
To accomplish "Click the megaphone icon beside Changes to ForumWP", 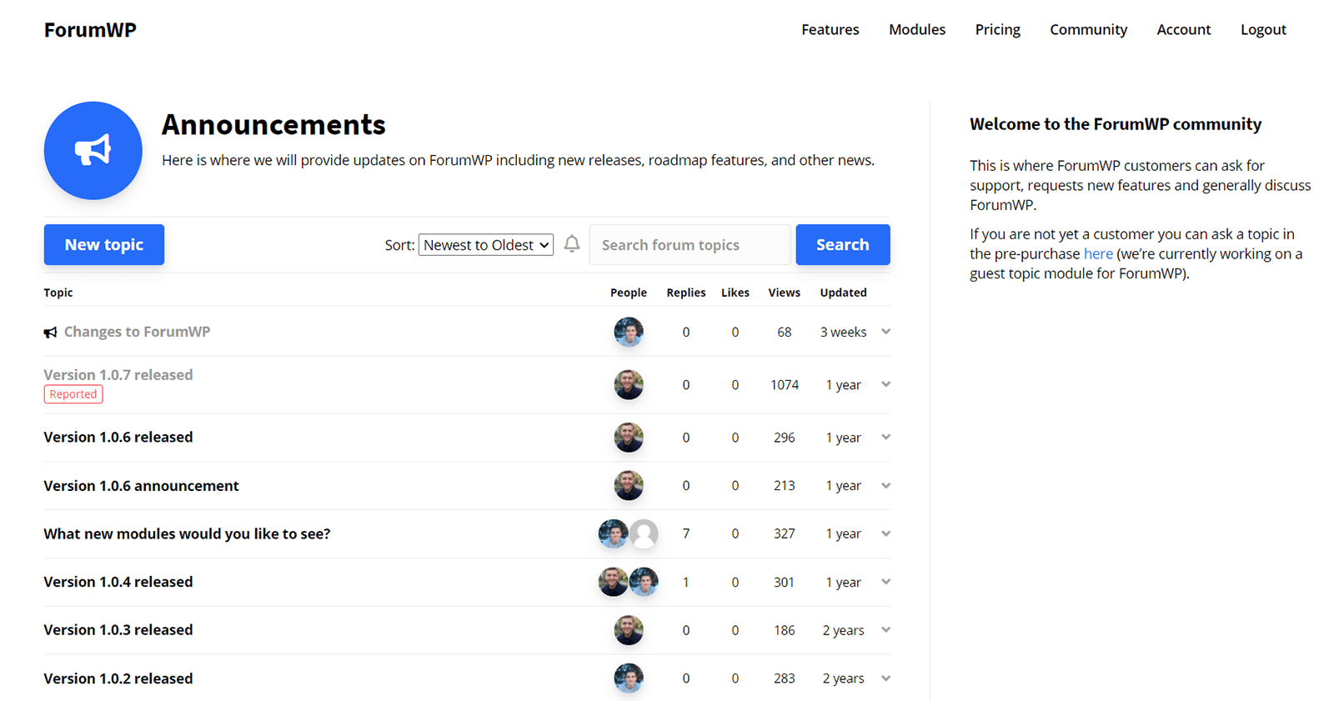I will click(x=51, y=333).
